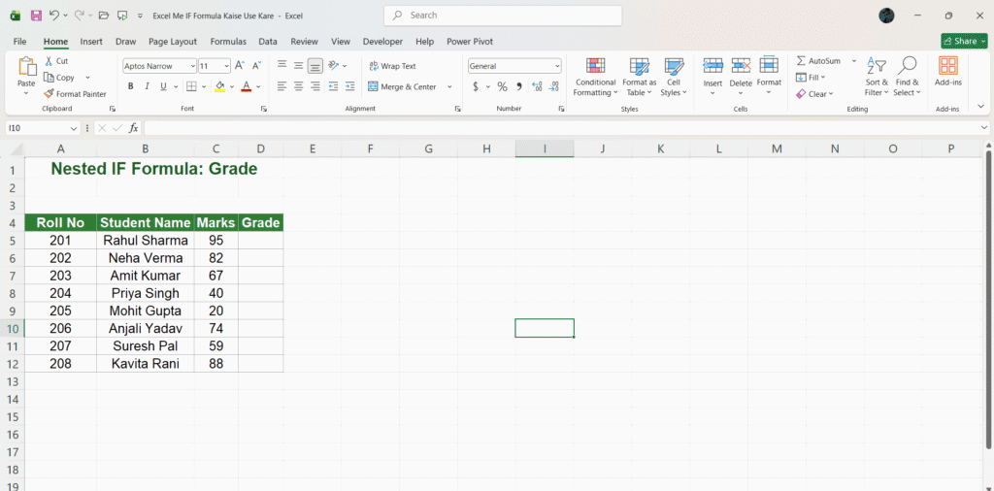994x491 pixels.
Task: Center text horizontally
Action: click(299, 86)
